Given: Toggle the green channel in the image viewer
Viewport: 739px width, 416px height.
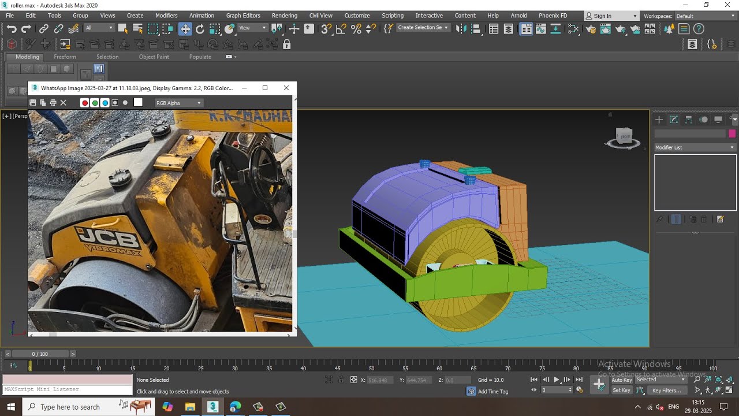Looking at the screenshot, I should point(95,103).
